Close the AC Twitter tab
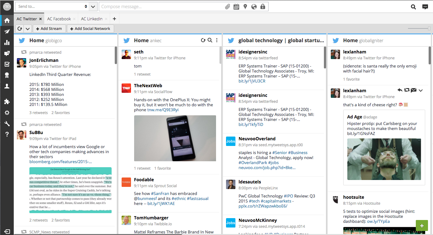Viewport: 433px width, 235px height. click(x=41, y=19)
